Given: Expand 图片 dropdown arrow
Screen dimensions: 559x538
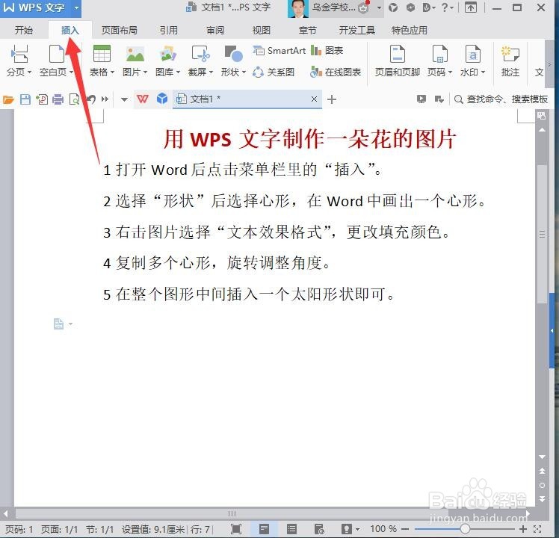Looking at the screenshot, I should (145, 72).
